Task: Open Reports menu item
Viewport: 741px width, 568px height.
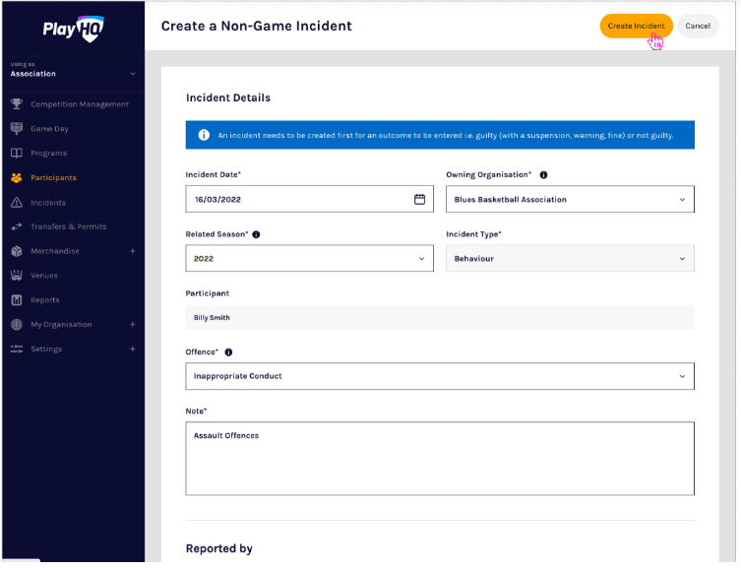Action: 45,300
